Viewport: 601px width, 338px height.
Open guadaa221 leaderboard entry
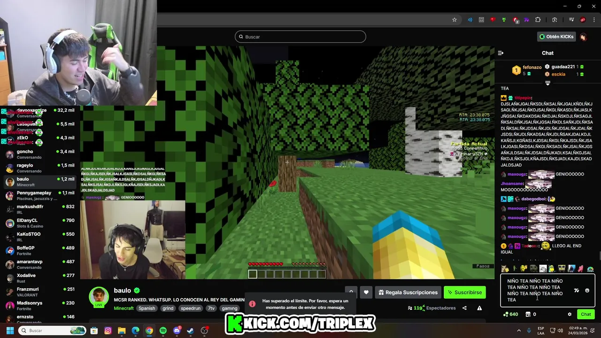564,67
